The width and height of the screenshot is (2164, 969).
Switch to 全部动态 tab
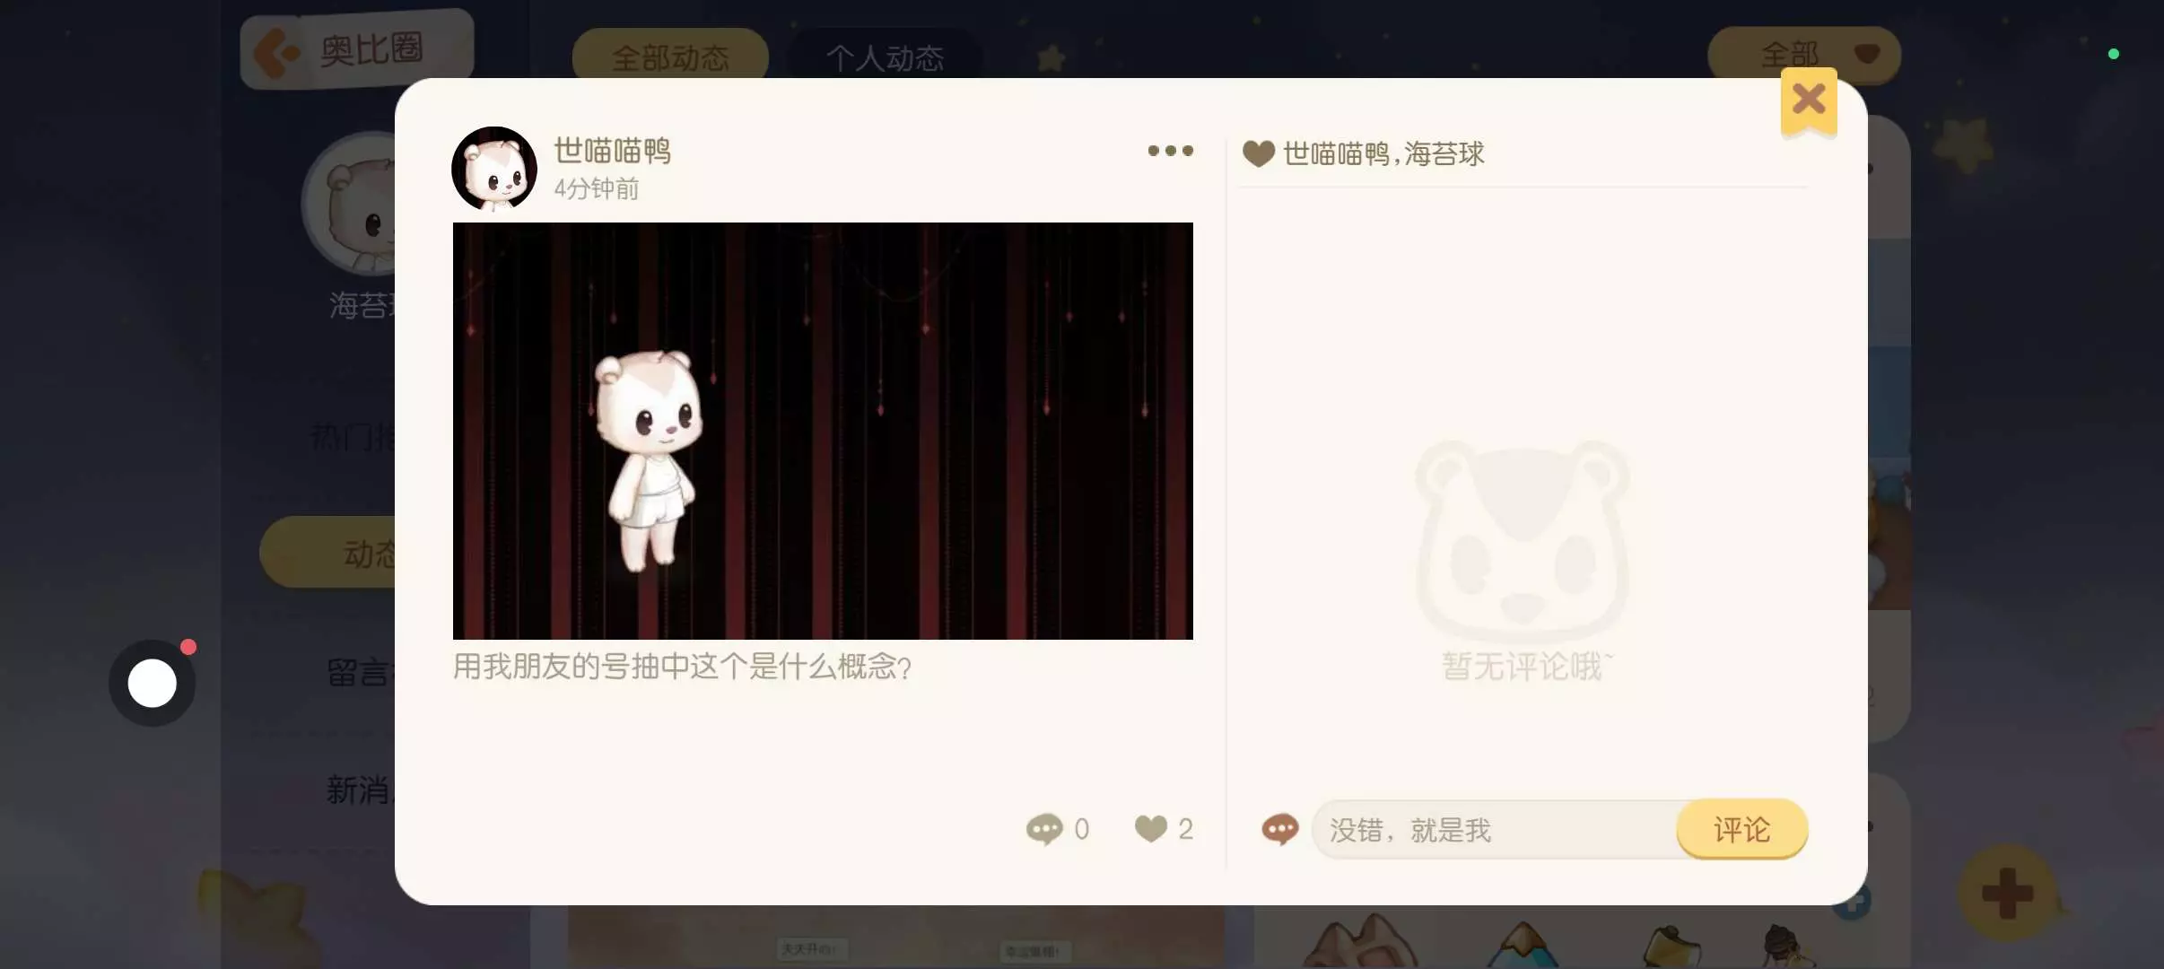[670, 57]
